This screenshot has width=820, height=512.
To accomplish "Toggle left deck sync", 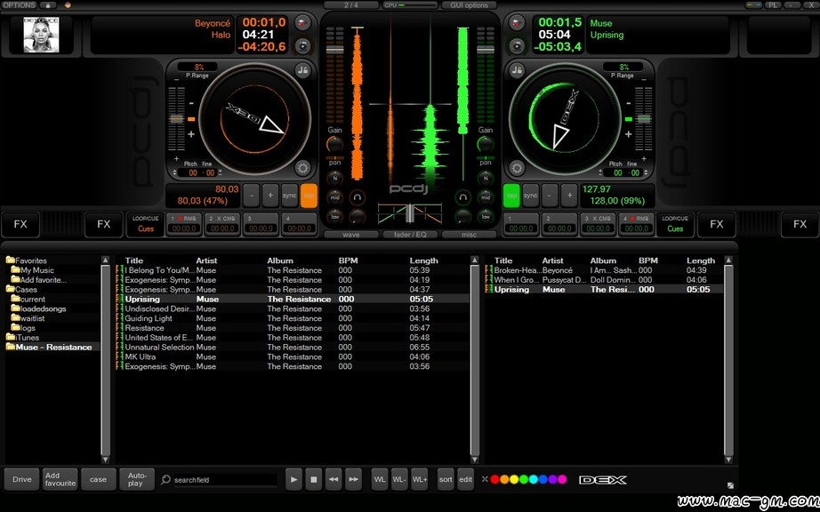I will tap(289, 196).
